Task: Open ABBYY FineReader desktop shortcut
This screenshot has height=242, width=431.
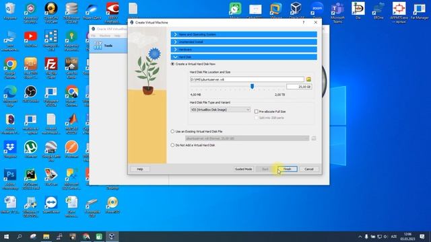Action: point(112,13)
